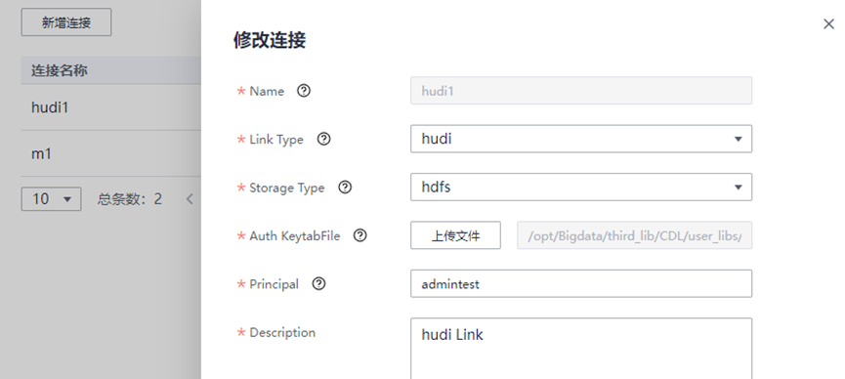This screenshot has height=379, width=845.
Task: Click the disabled Name field hudi1
Action: 581,91
